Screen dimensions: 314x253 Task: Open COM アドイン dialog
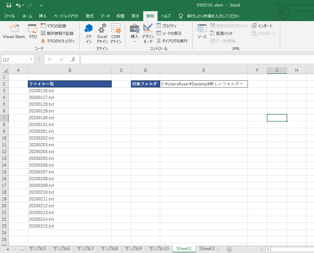116,33
